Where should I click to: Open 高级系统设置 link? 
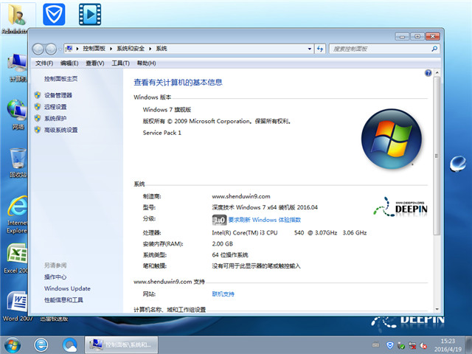point(60,130)
